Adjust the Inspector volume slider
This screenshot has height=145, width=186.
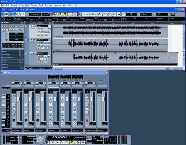tap(16, 35)
